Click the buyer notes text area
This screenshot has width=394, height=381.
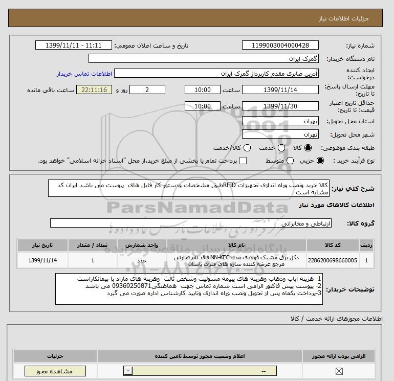[x=189, y=289]
